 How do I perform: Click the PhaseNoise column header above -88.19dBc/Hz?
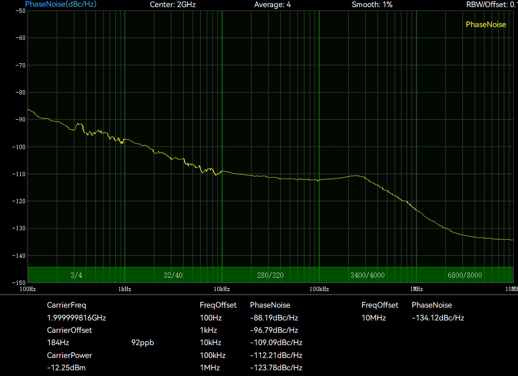[270, 305]
